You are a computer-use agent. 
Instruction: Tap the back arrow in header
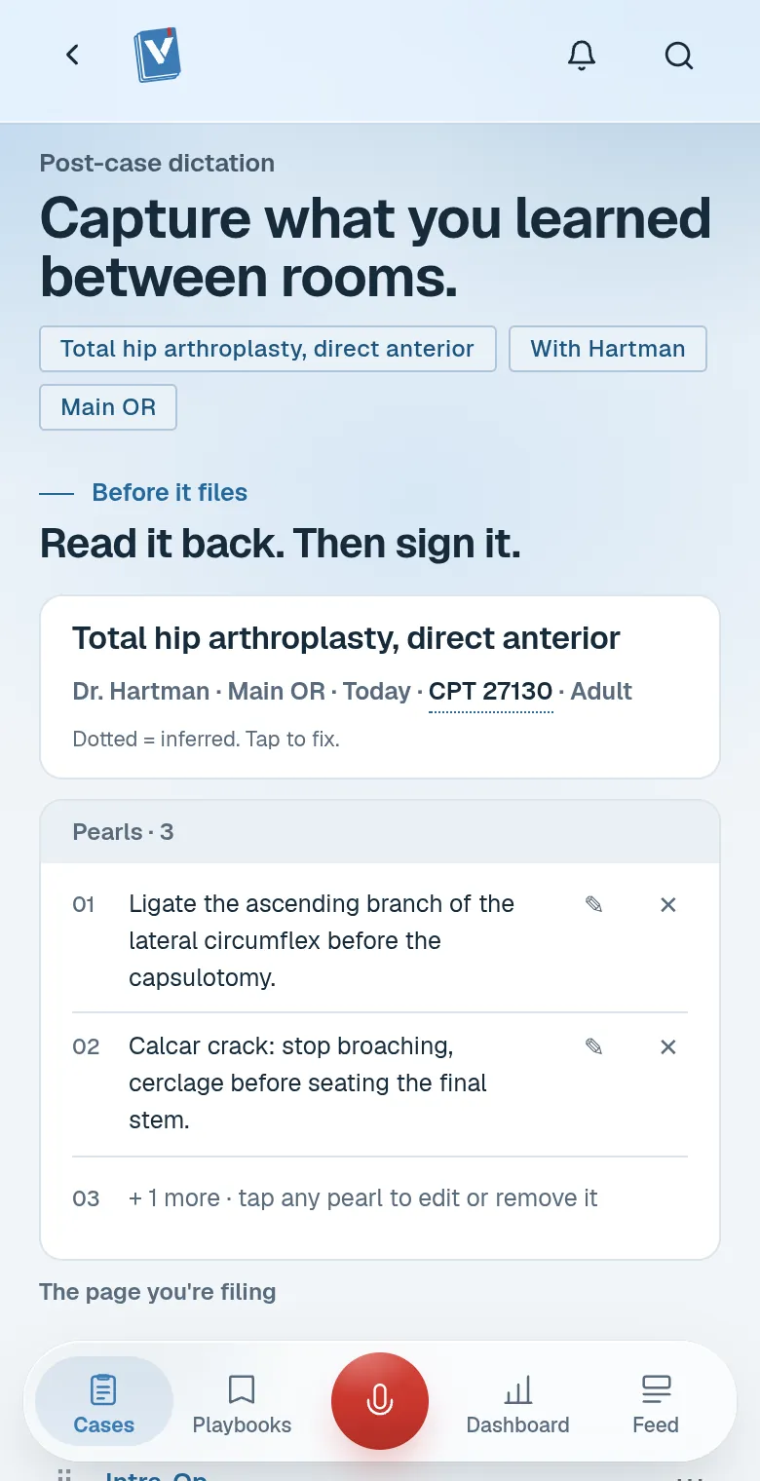(x=72, y=55)
